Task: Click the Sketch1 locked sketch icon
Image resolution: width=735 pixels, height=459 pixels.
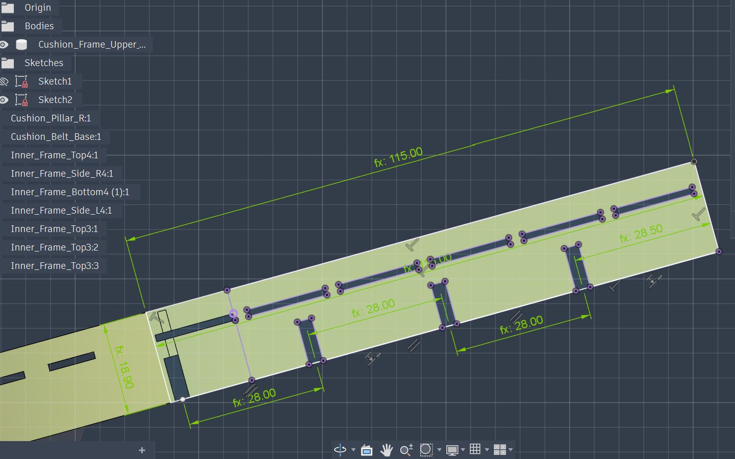Action: 21,81
